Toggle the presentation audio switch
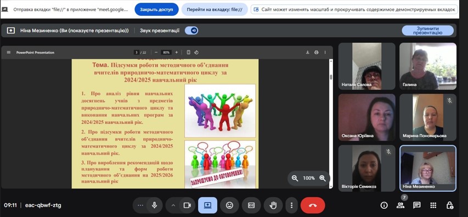This screenshot has height=217, width=468. [x=191, y=30]
